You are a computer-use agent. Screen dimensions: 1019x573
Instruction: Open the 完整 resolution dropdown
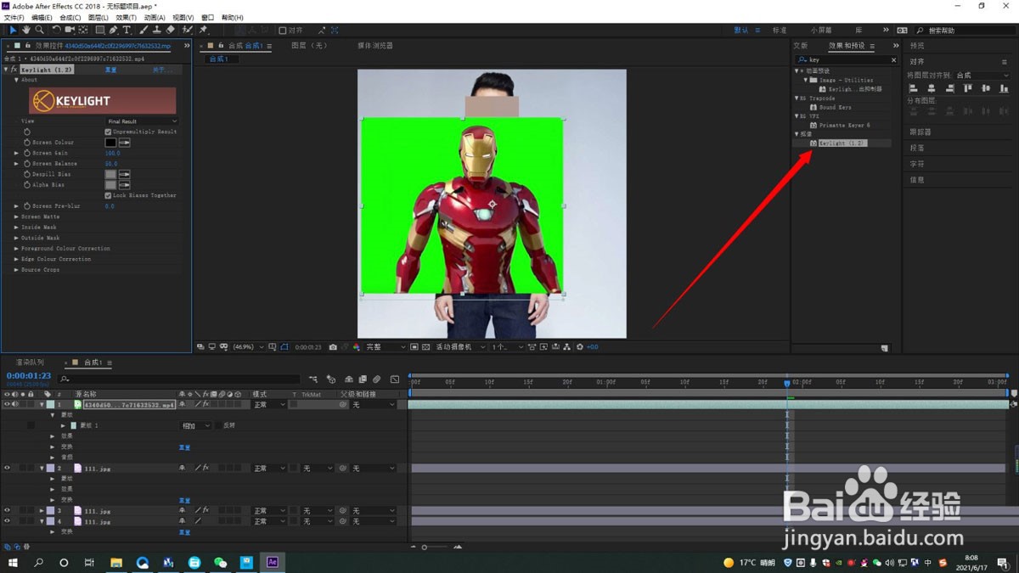(385, 347)
